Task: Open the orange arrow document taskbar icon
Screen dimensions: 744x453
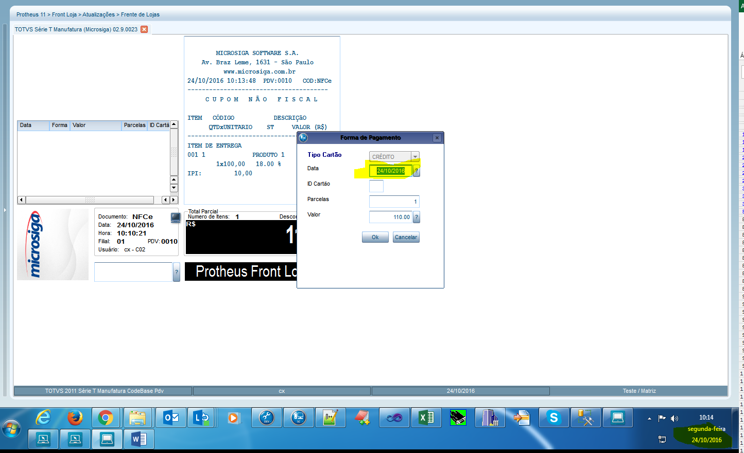Action: [x=522, y=418]
